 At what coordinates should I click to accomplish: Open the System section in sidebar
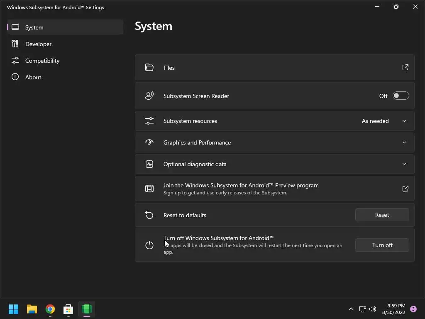coord(65,27)
